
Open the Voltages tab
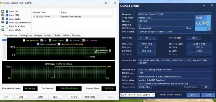click(x=38, y=36)
